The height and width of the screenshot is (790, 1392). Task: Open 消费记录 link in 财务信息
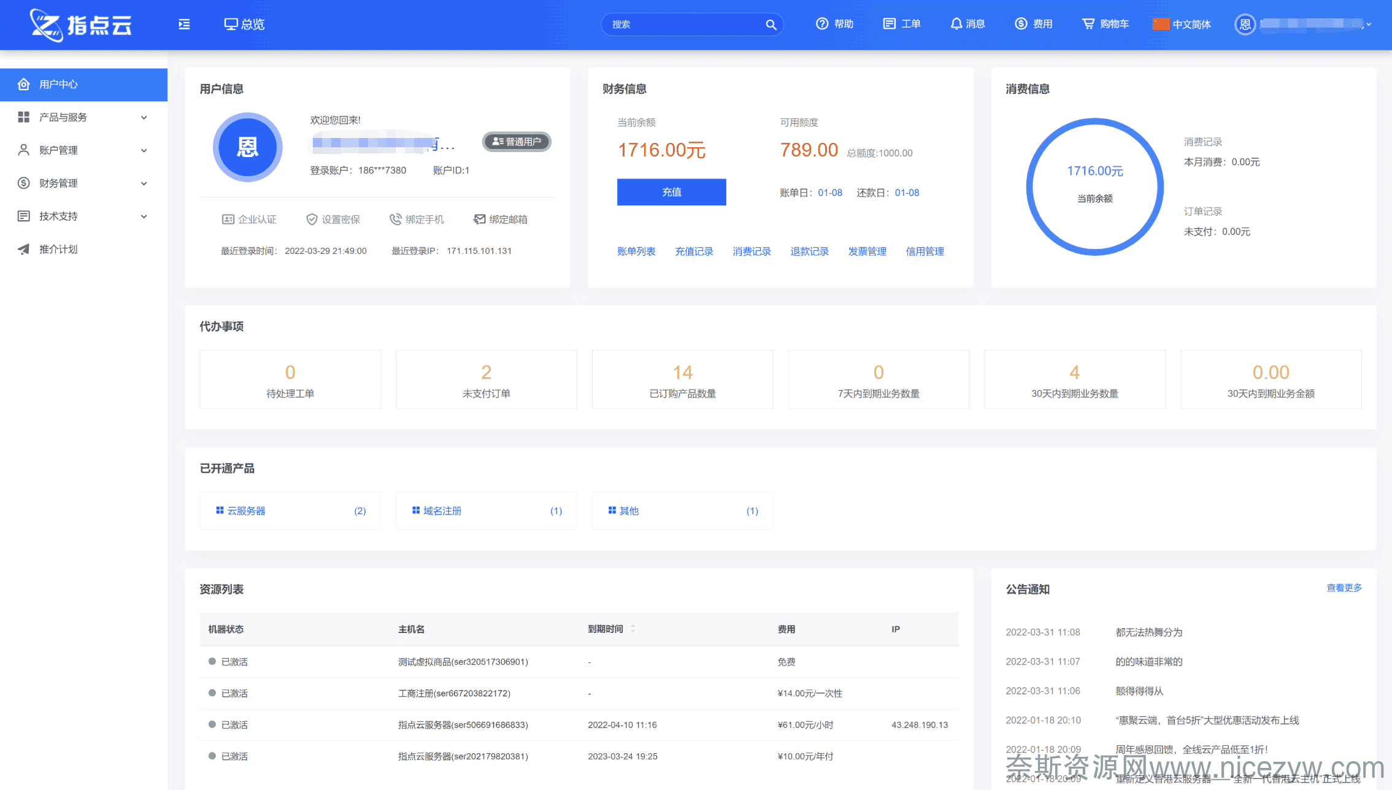(752, 251)
